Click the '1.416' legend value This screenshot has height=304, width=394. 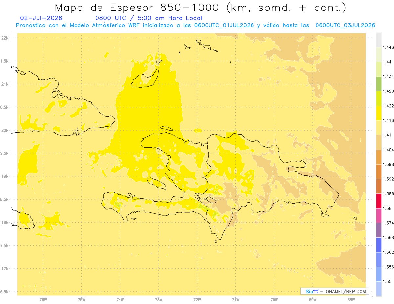click(388, 121)
